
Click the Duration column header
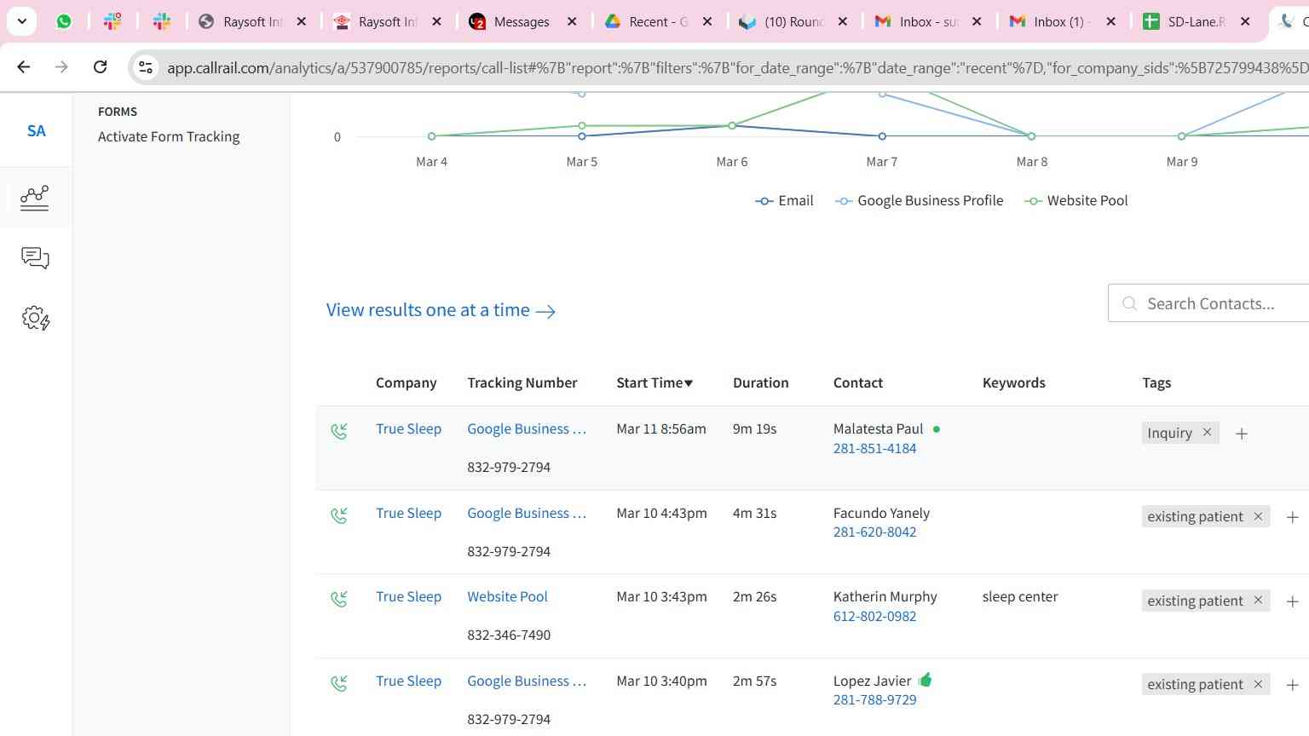click(760, 382)
